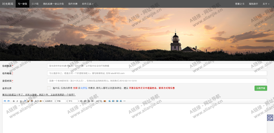The width and height of the screenshot is (274, 133).
Task: Check the 是否公开 checkbox
Action: pyautogui.click(x=49, y=88)
